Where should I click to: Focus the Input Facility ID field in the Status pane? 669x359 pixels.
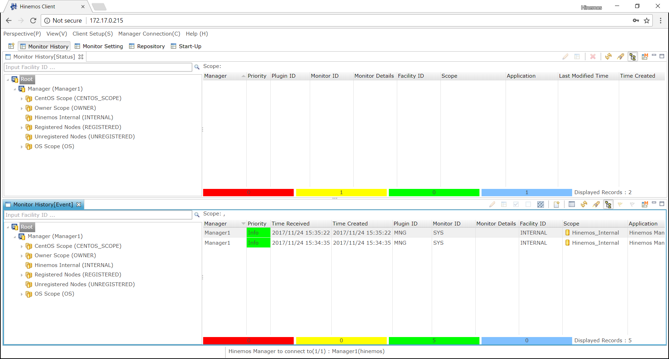coord(98,67)
